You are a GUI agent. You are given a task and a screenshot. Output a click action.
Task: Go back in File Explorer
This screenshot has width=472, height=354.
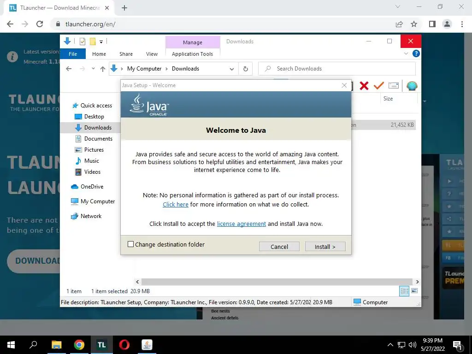click(69, 69)
